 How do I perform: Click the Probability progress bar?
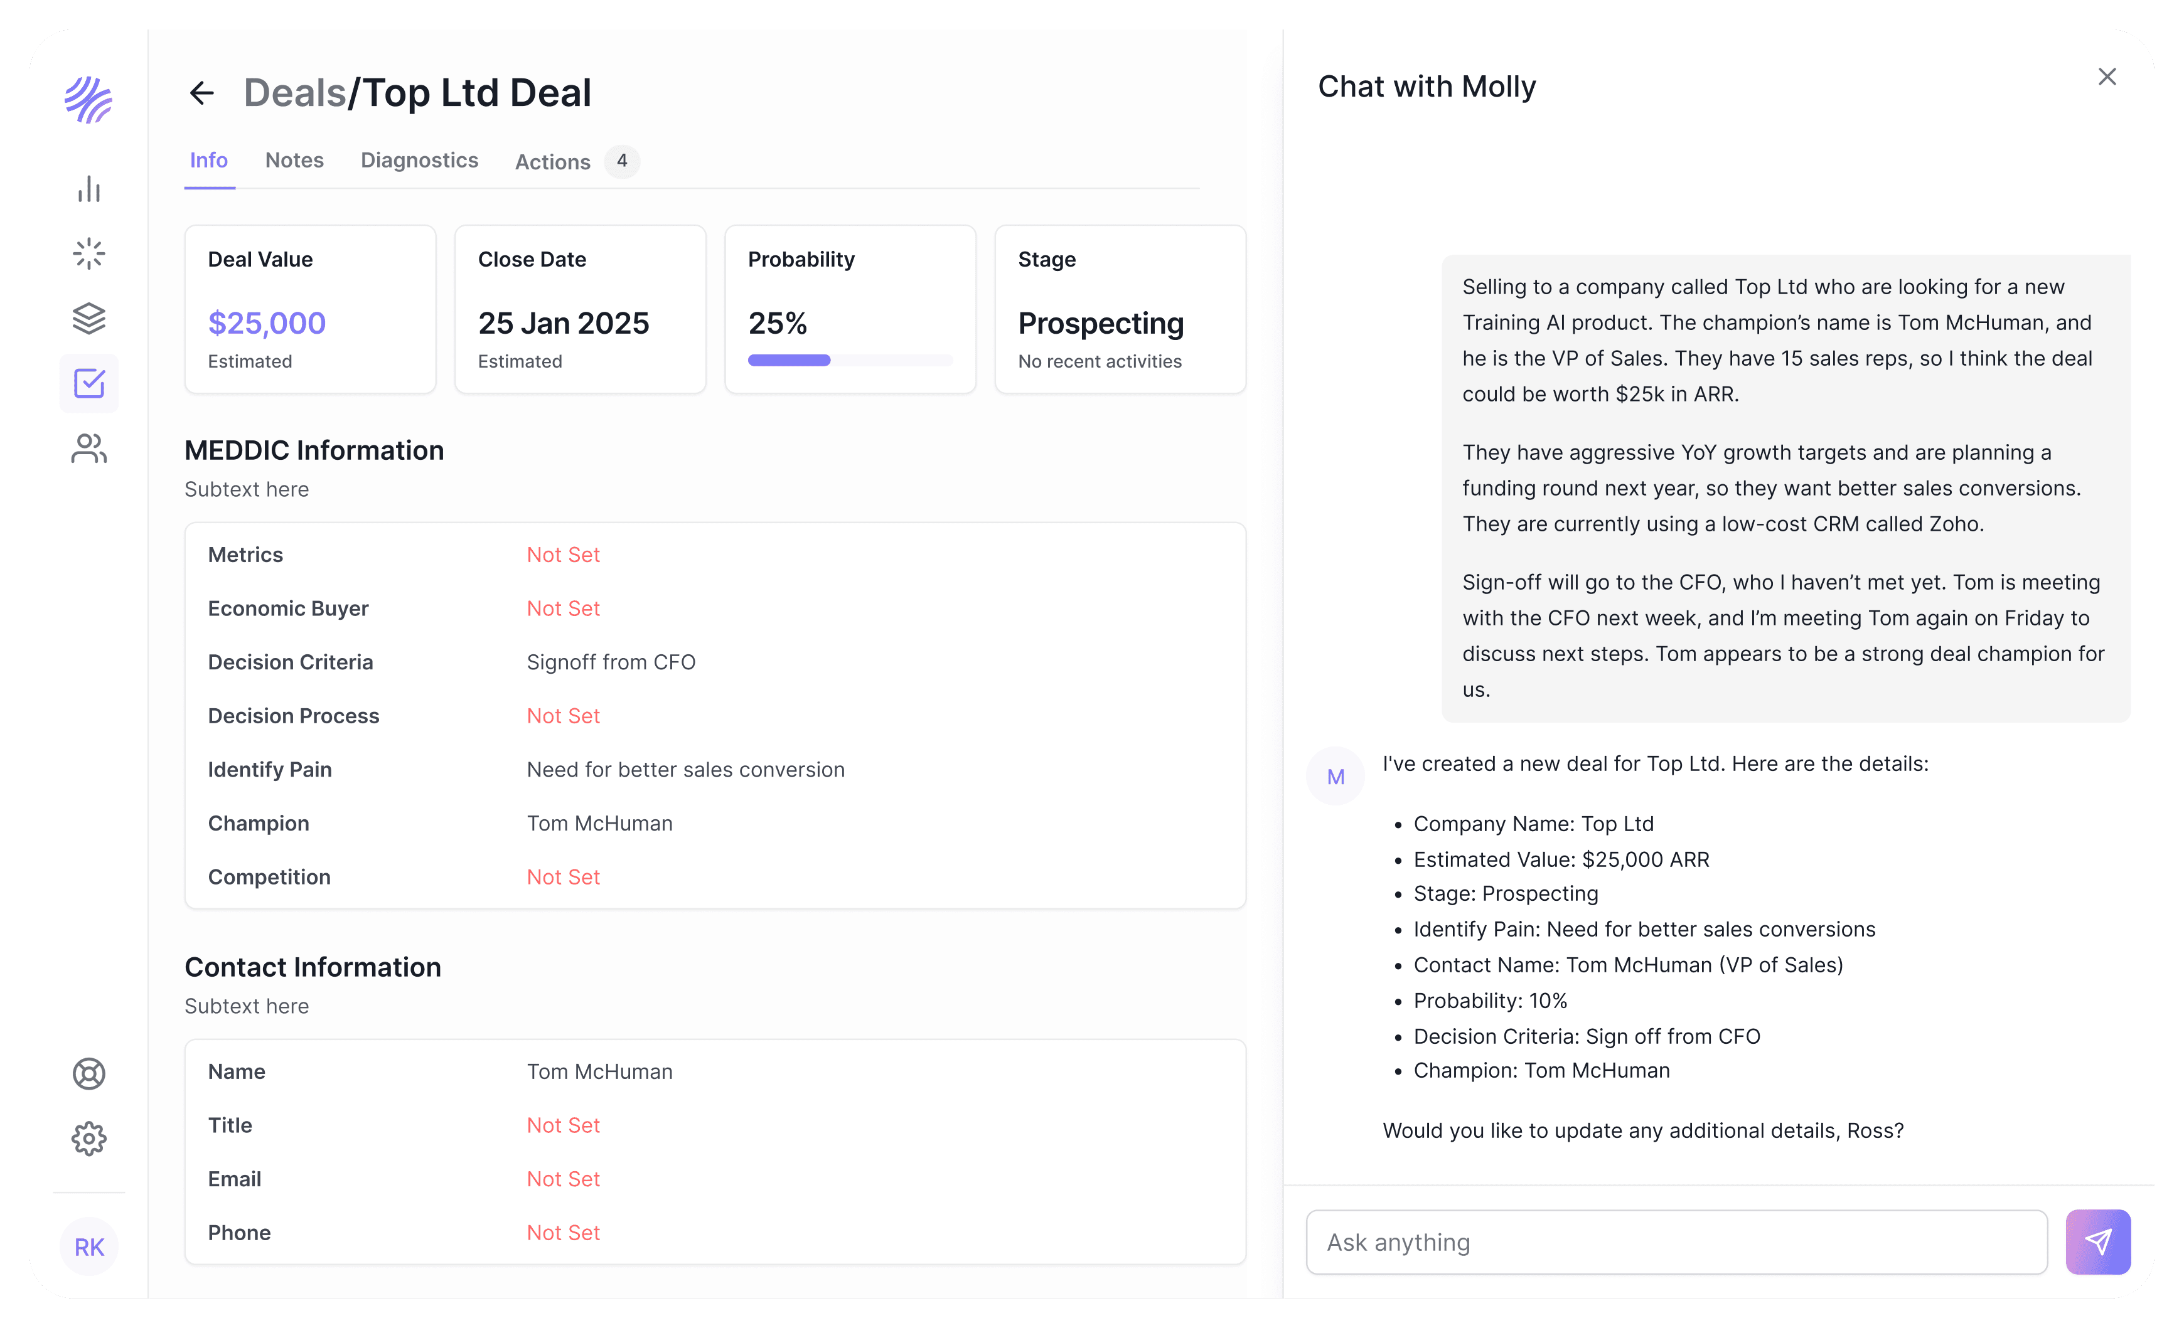(x=850, y=361)
